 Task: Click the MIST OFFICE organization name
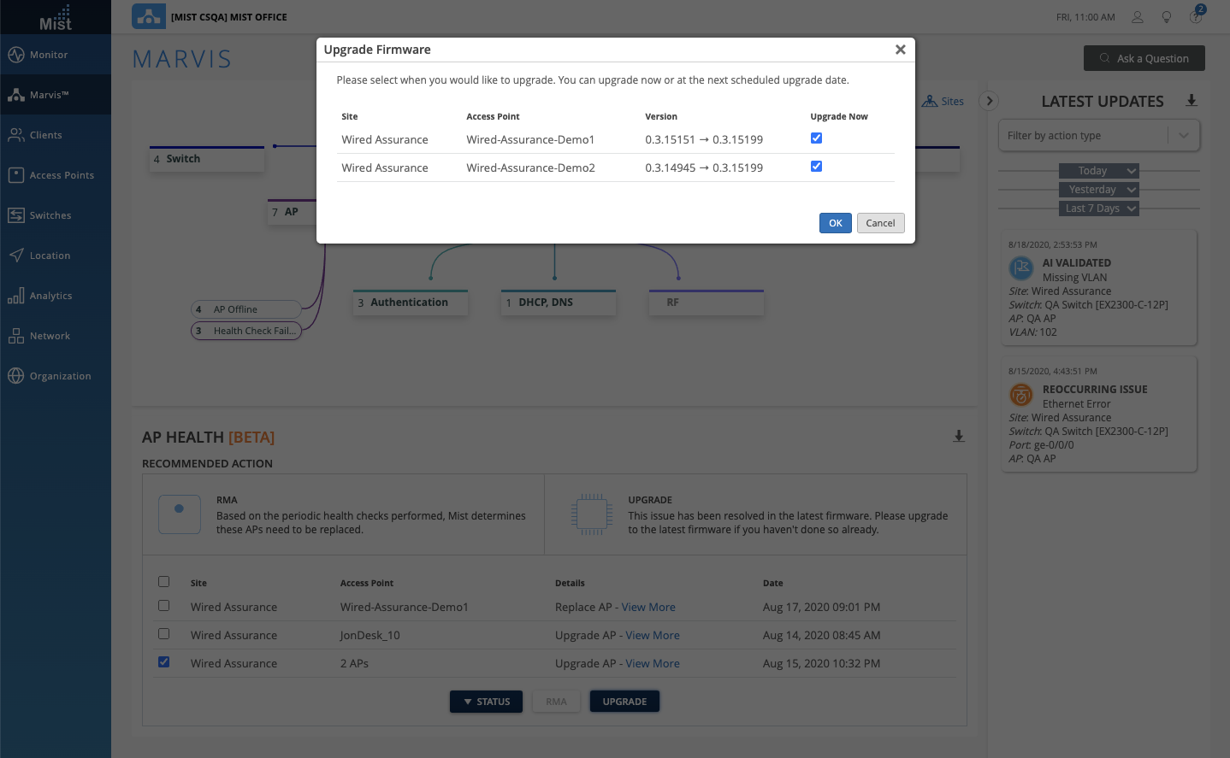[x=229, y=17]
